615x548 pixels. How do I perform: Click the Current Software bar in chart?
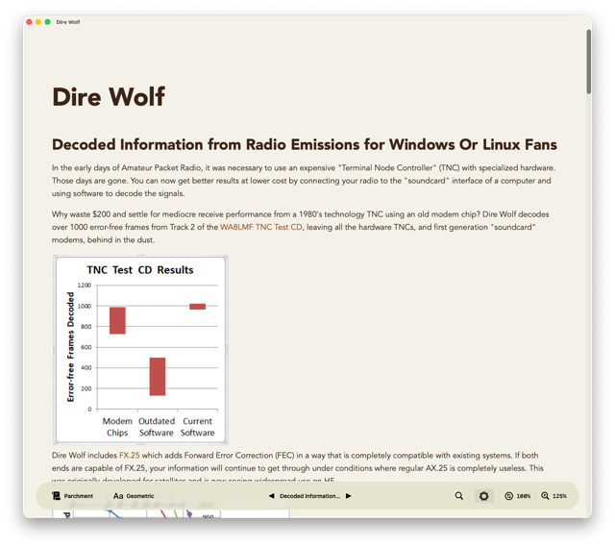tap(197, 307)
